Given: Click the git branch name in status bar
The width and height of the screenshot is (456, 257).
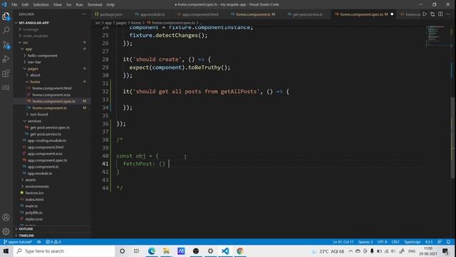Looking at the screenshot, I should point(17,242).
